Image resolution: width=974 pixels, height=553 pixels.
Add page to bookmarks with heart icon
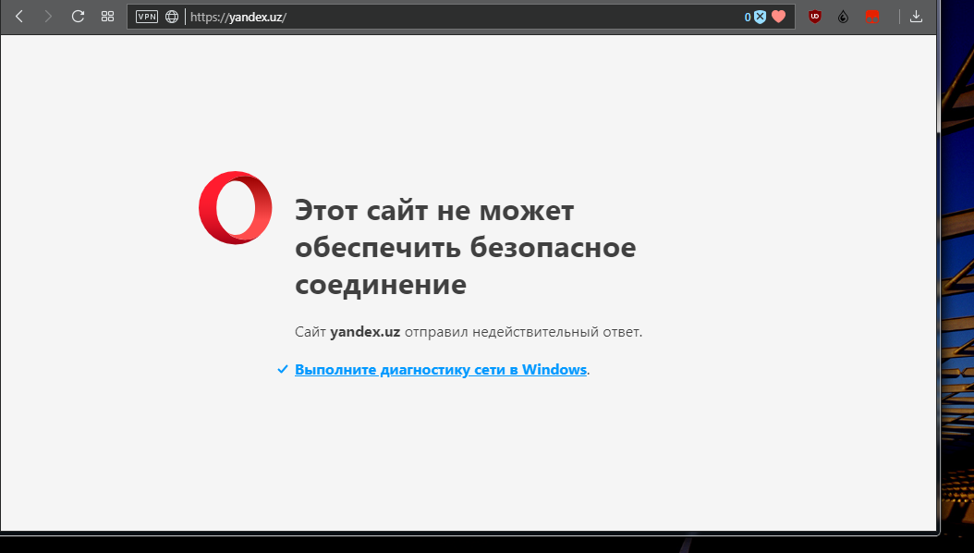point(778,17)
